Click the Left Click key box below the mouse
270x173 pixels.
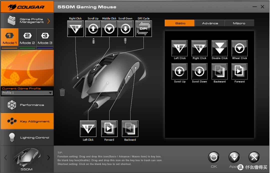[88, 129]
